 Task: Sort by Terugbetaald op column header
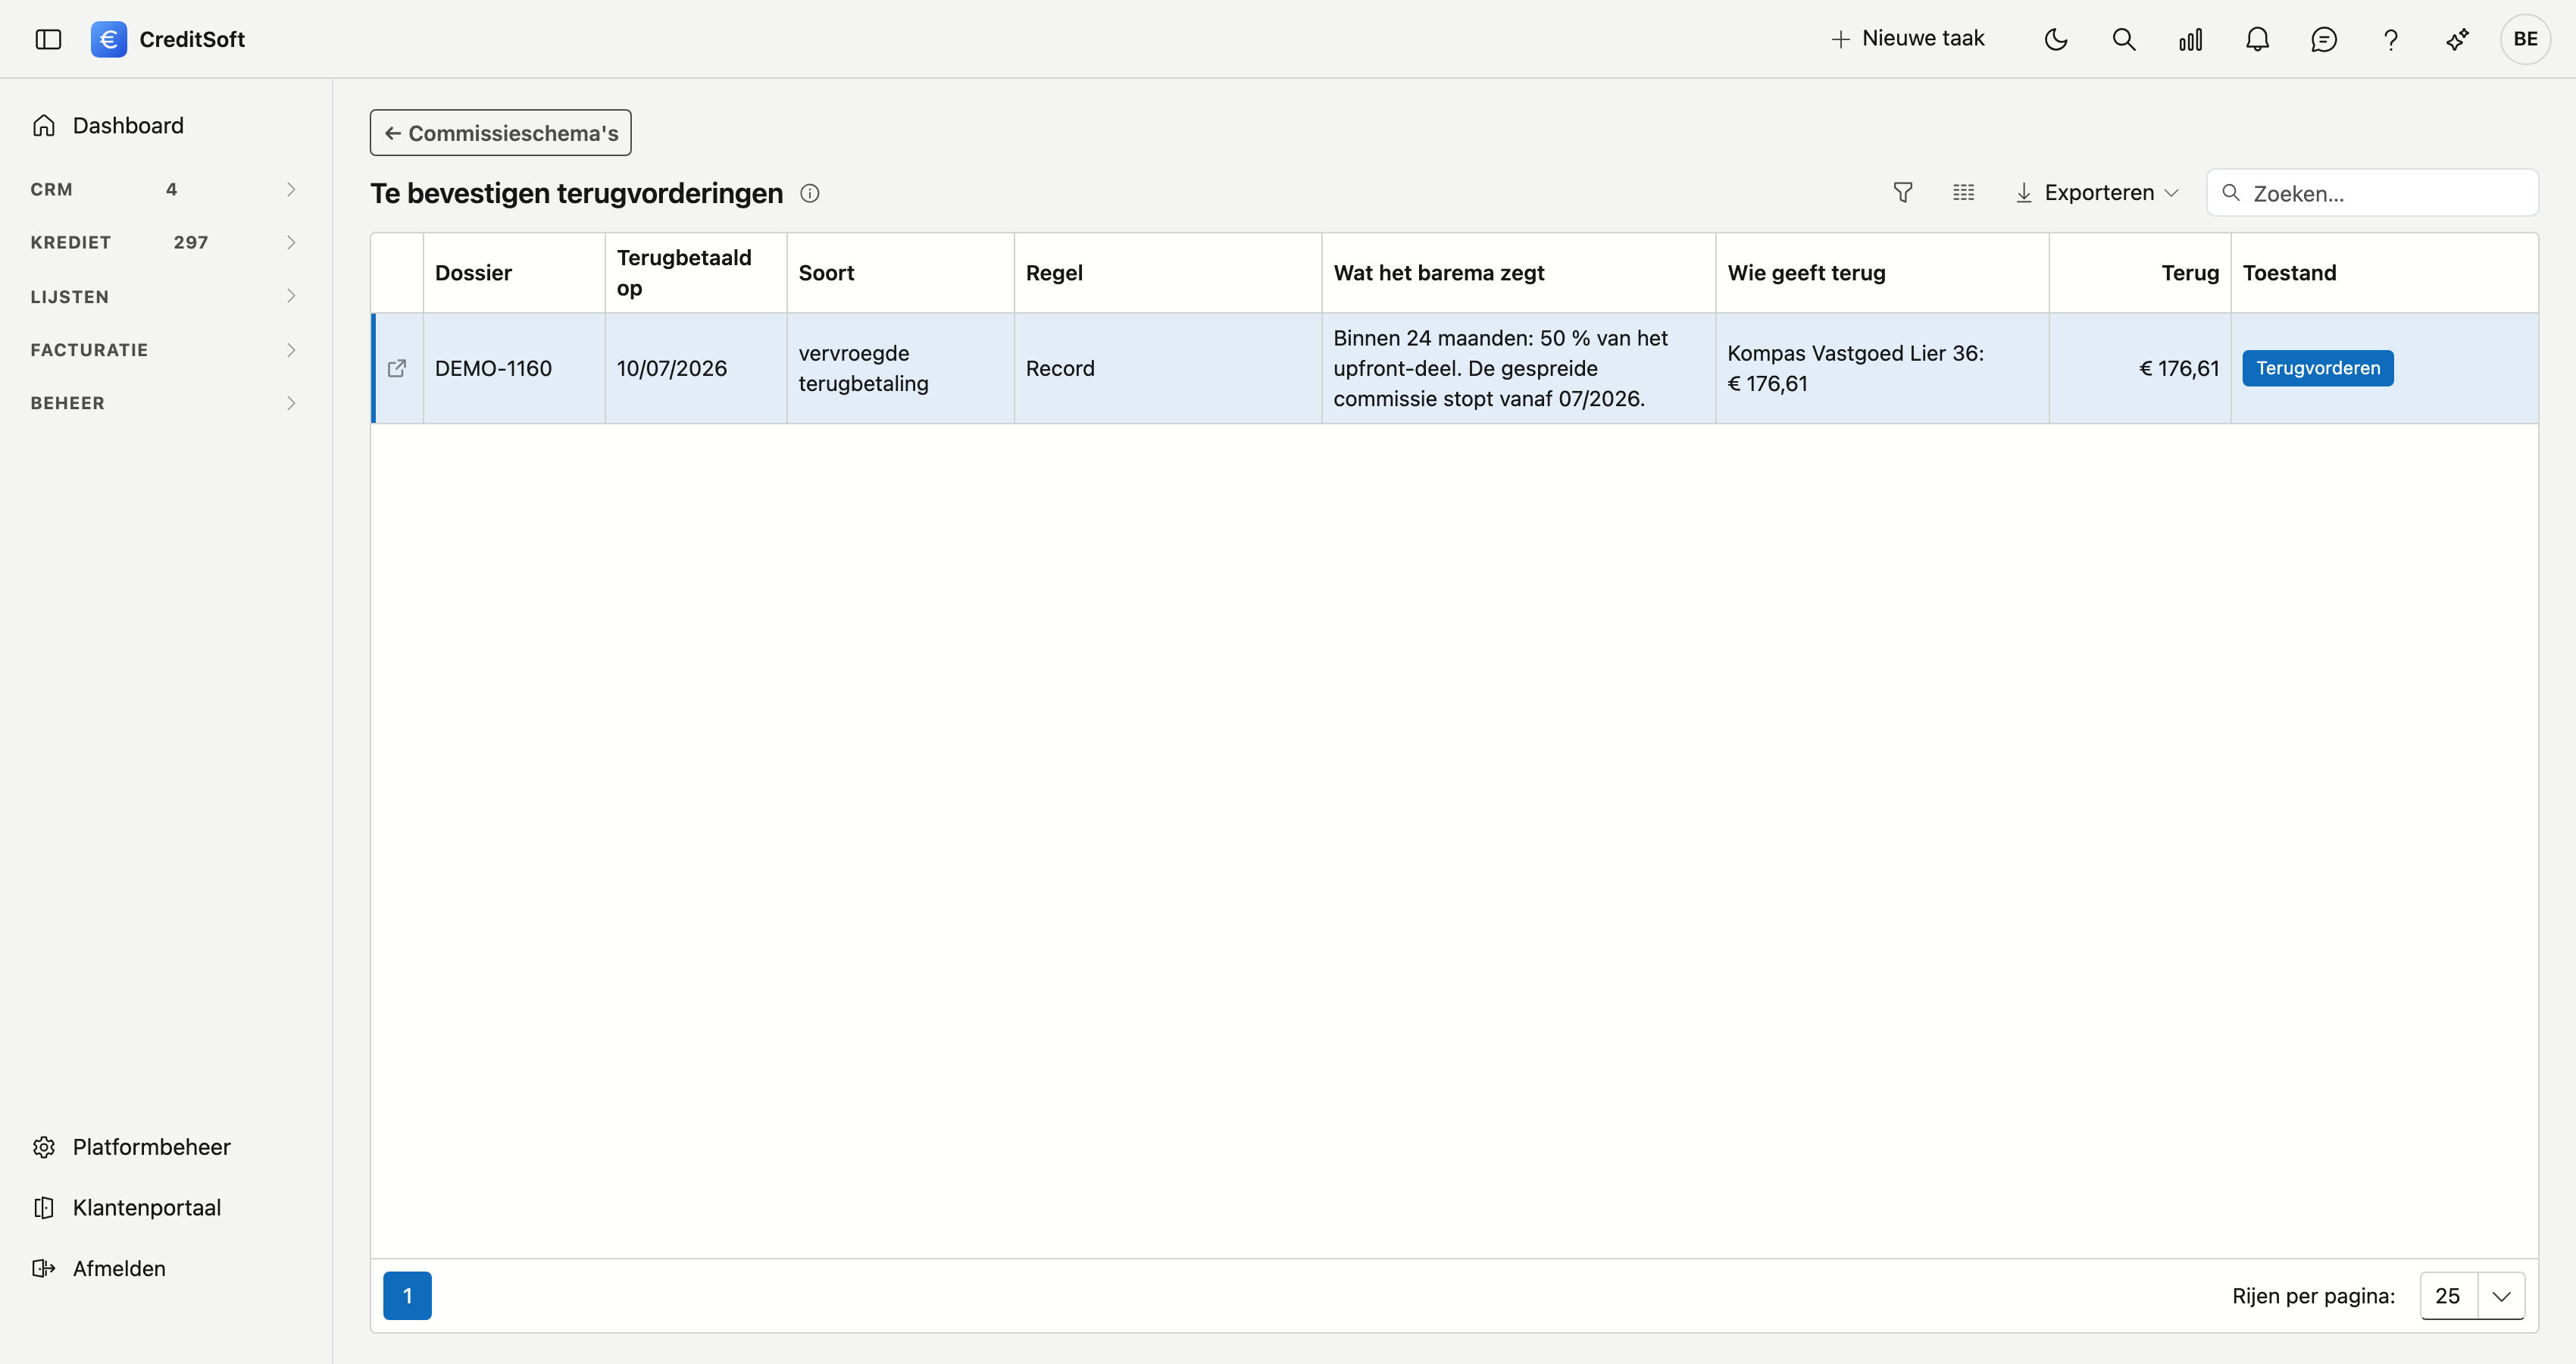click(x=696, y=273)
